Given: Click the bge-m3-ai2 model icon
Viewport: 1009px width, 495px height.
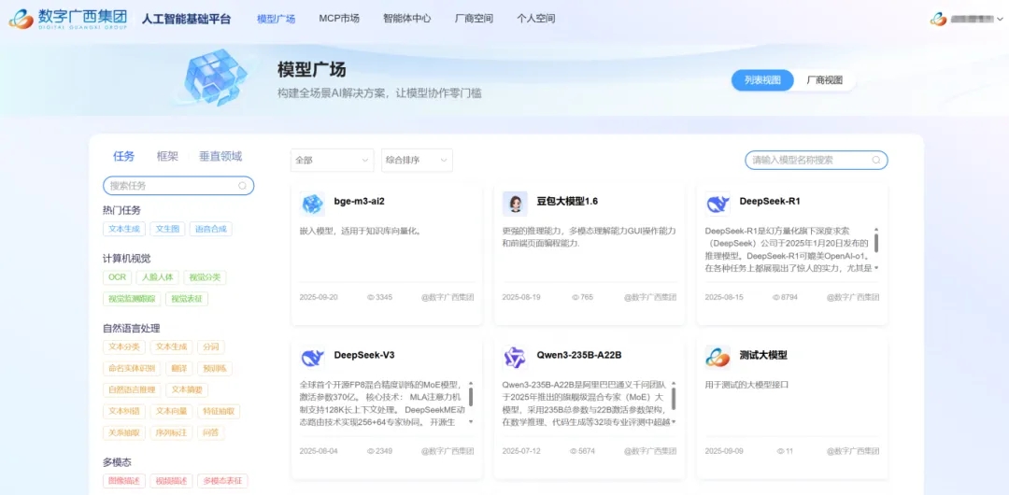Looking at the screenshot, I should [313, 203].
